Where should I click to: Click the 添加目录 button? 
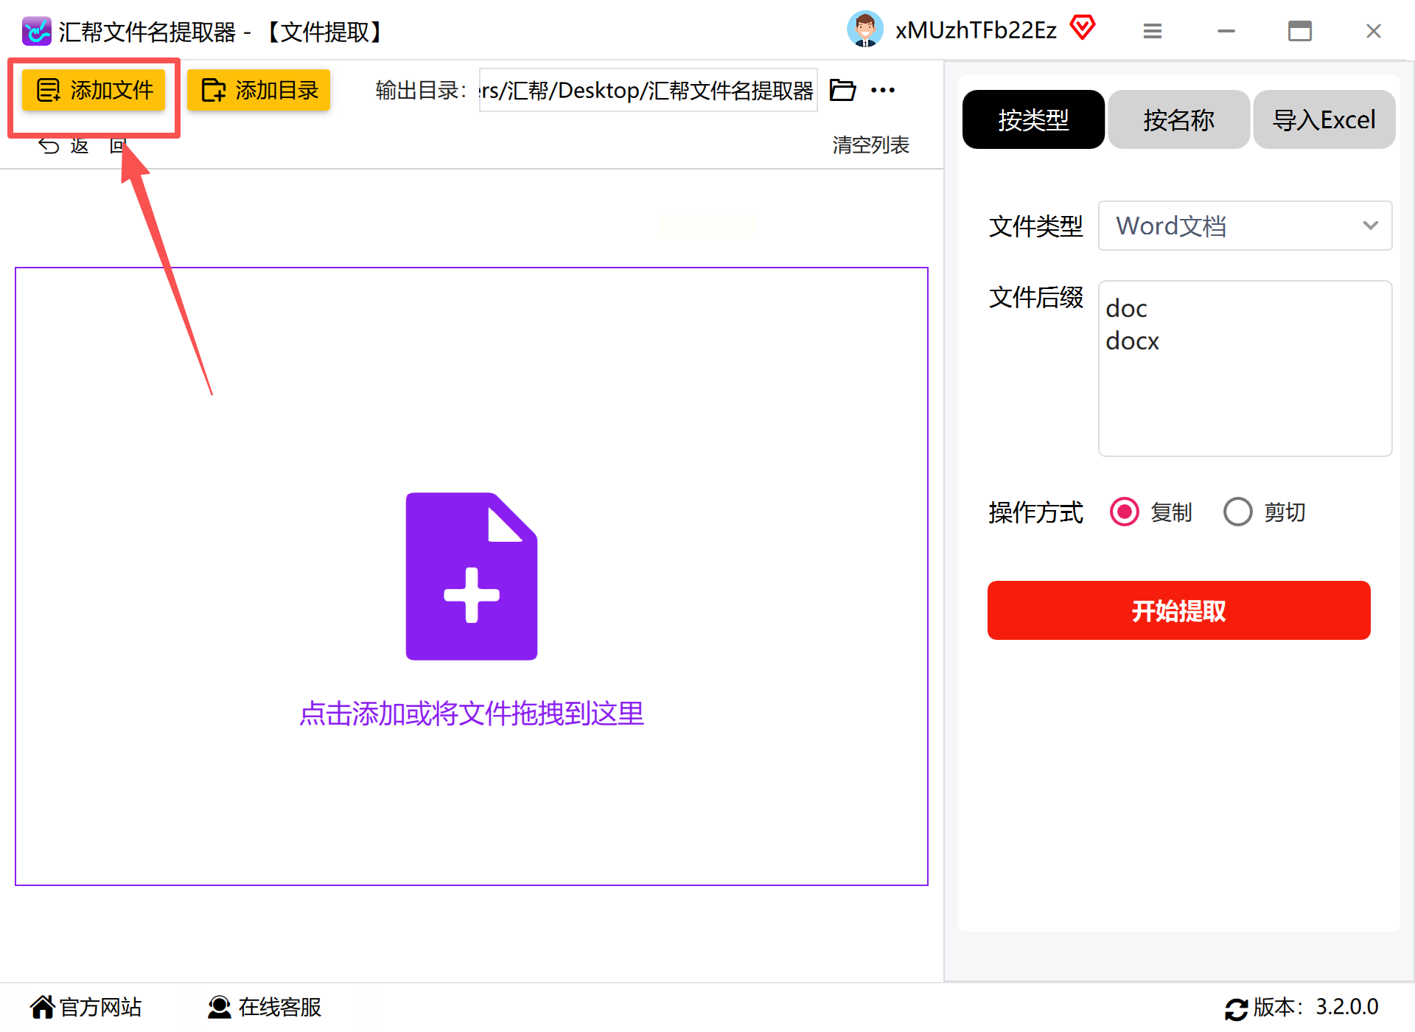point(259,90)
